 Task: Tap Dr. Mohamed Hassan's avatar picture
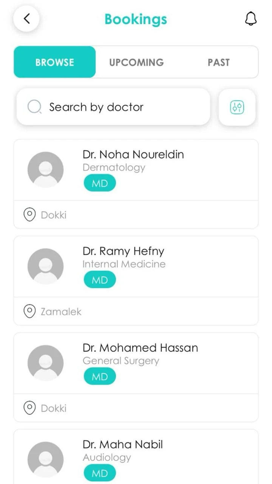coord(45,363)
